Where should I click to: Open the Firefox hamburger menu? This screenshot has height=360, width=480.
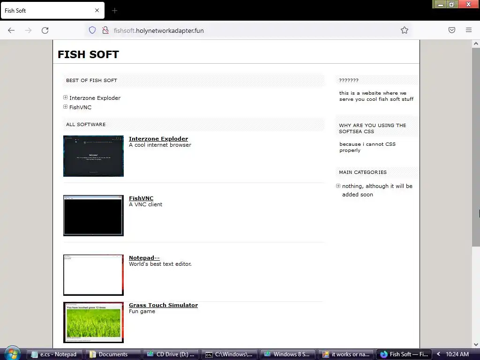pyautogui.click(x=469, y=30)
